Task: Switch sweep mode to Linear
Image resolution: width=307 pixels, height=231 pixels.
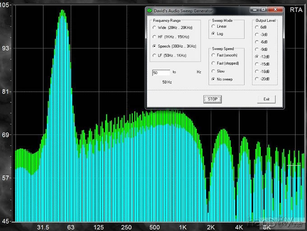Action: coord(213,27)
